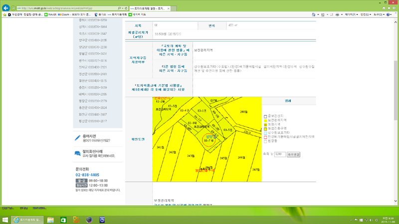Click the volume icon in system tray

click(371, 220)
